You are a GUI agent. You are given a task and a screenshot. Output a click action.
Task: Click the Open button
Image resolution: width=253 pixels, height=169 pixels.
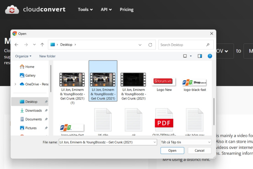(x=172, y=150)
